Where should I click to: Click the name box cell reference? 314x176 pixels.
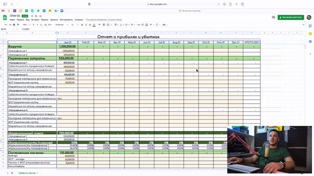click(x=6, y=29)
